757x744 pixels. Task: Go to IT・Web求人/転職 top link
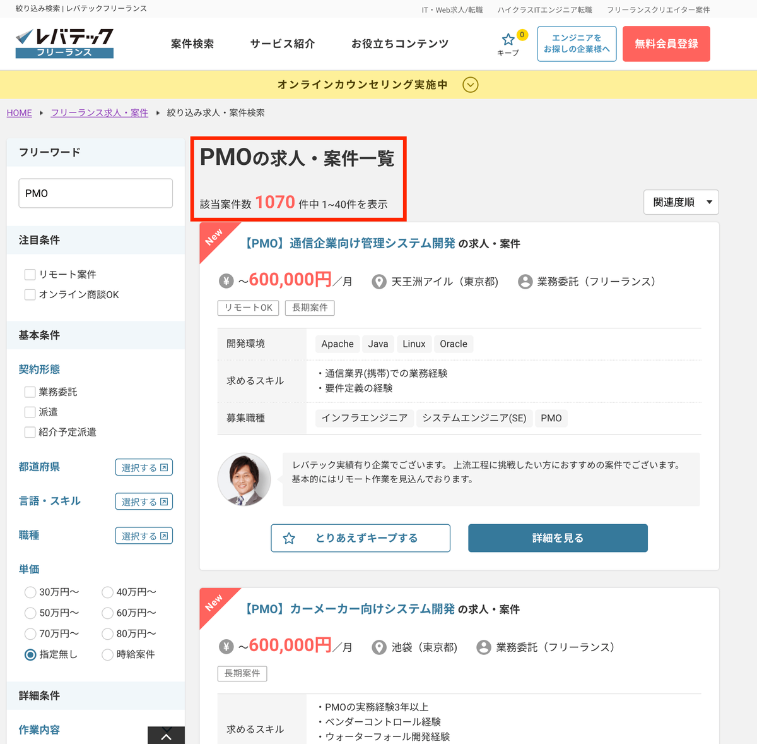[x=452, y=9]
